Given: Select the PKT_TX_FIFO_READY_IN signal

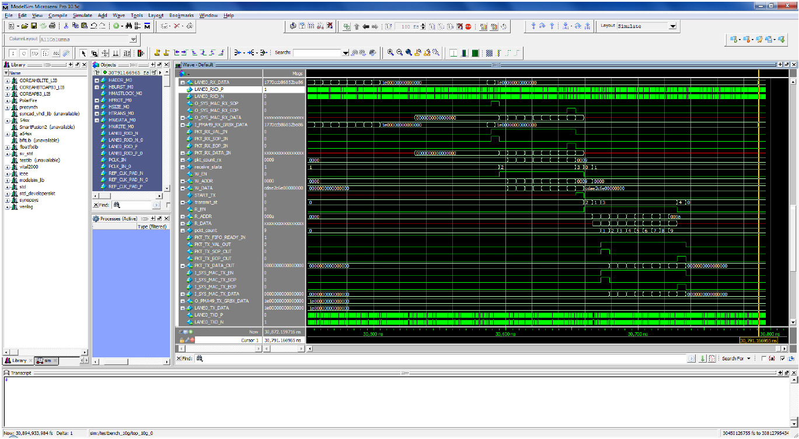Looking at the screenshot, I should pos(219,237).
